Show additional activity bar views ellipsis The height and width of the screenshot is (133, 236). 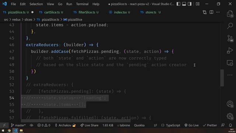pyautogui.click(x=230, y=75)
